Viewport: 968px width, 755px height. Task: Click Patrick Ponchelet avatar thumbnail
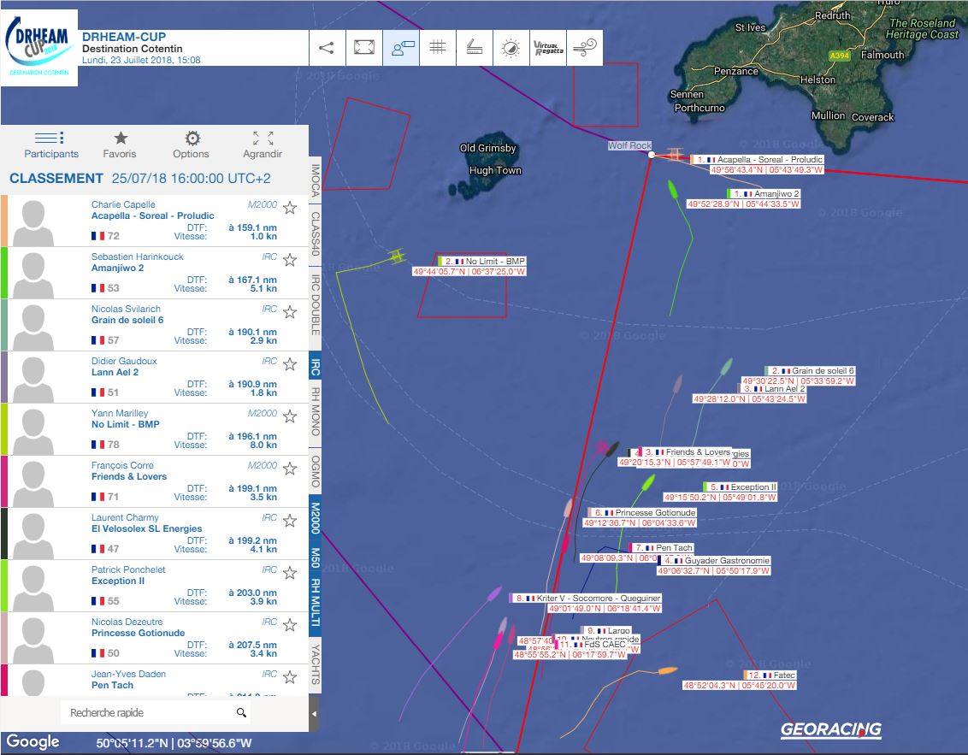(32, 587)
